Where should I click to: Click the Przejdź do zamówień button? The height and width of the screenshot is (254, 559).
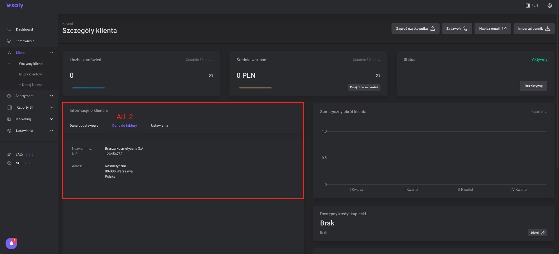[x=364, y=87]
